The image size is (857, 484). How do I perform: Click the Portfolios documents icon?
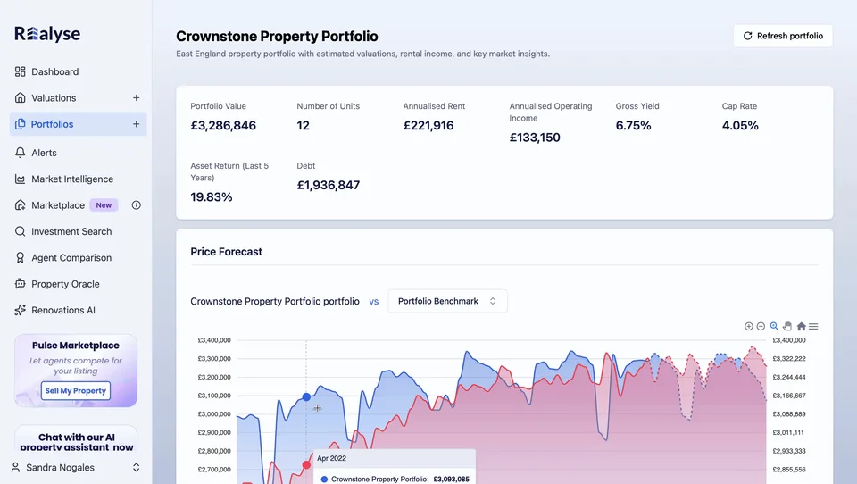pos(21,124)
